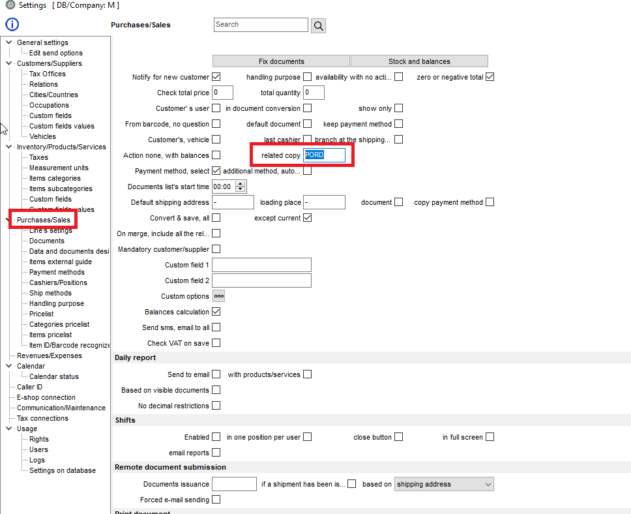Click the Settings window title icon
The image size is (631, 514).
click(x=10, y=5)
